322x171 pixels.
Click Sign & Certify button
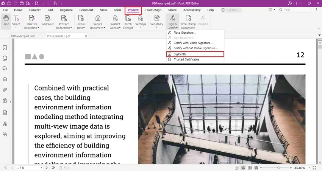click(x=172, y=22)
